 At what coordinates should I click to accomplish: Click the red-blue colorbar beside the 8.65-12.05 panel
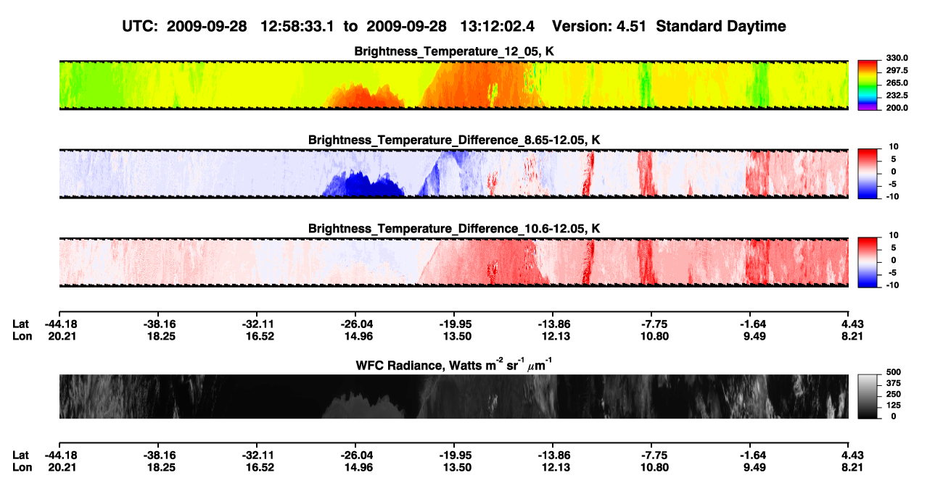click(868, 174)
